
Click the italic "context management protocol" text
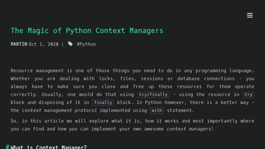click(x=59, y=110)
